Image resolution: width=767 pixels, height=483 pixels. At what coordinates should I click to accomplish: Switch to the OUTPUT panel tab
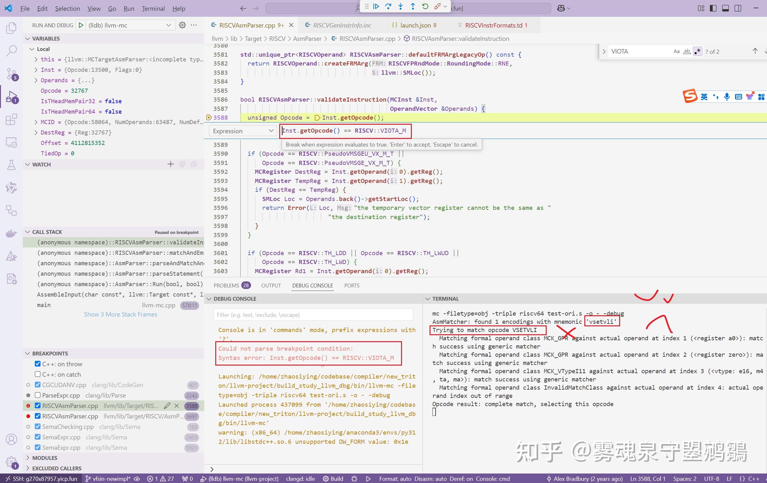[271, 285]
